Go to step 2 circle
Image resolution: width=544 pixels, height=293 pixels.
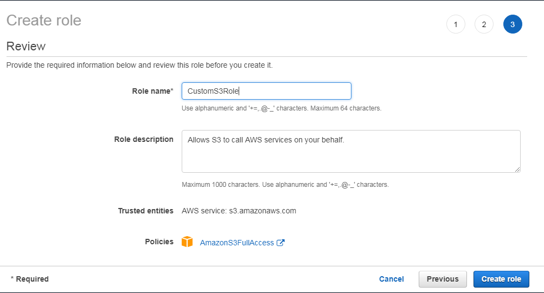[x=484, y=24]
